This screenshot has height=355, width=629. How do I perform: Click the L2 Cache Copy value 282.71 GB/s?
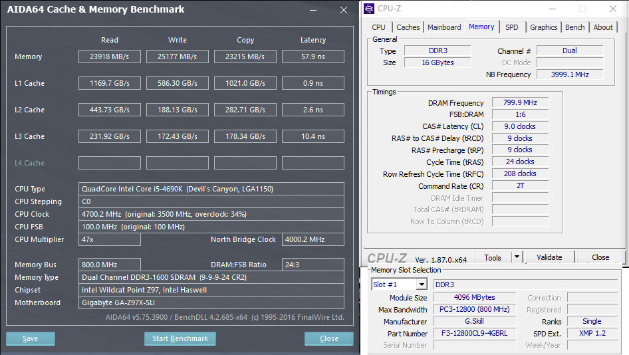pyautogui.click(x=245, y=110)
